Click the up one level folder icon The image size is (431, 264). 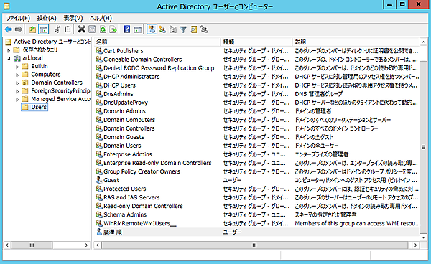click(x=33, y=29)
